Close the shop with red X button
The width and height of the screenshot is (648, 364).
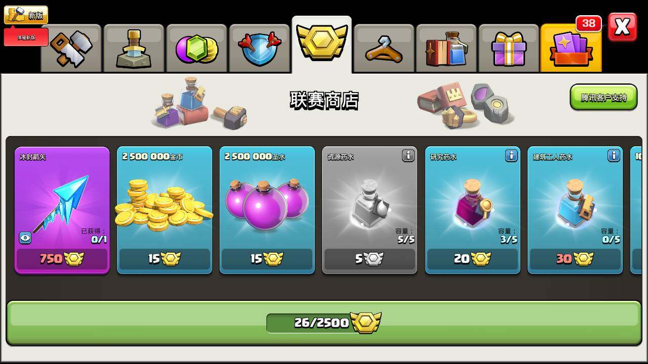622,27
